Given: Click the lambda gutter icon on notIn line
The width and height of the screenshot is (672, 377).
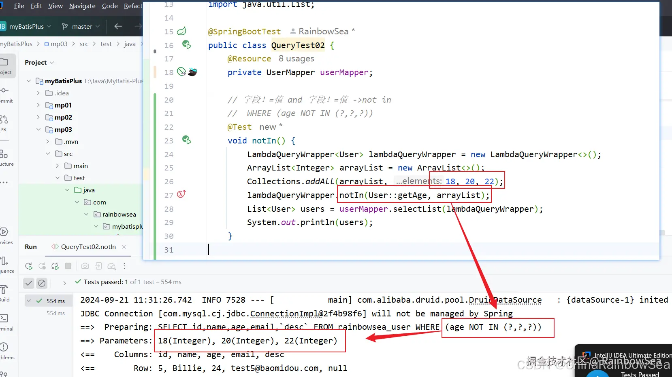Looking at the screenshot, I should coord(181,194).
